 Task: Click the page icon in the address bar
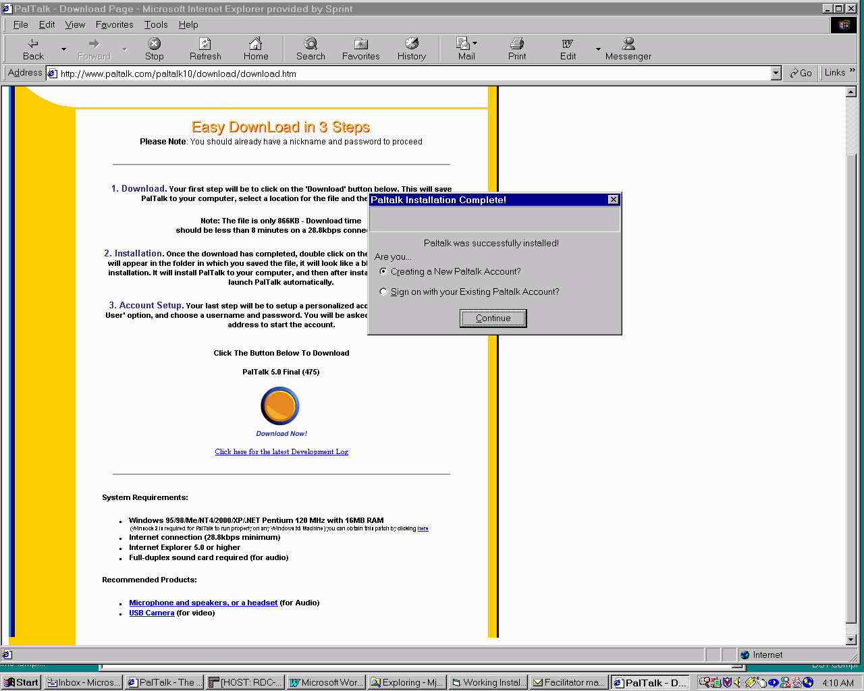click(53, 74)
